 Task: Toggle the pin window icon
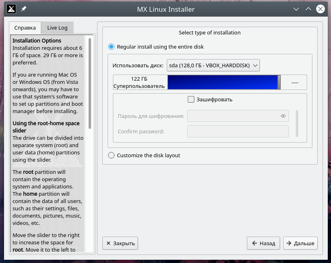tap(23, 9)
